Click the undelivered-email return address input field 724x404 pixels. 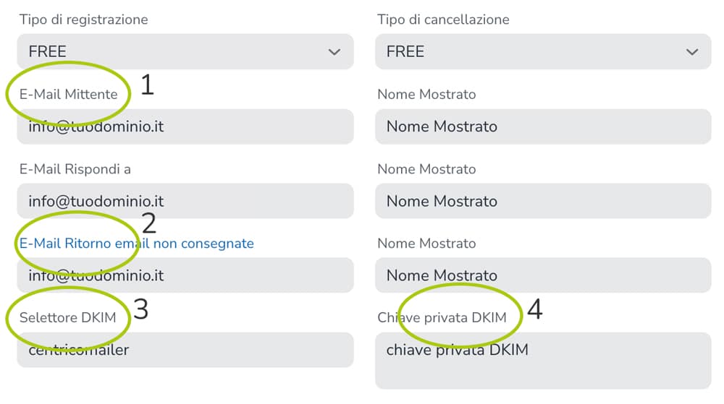[185, 275]
